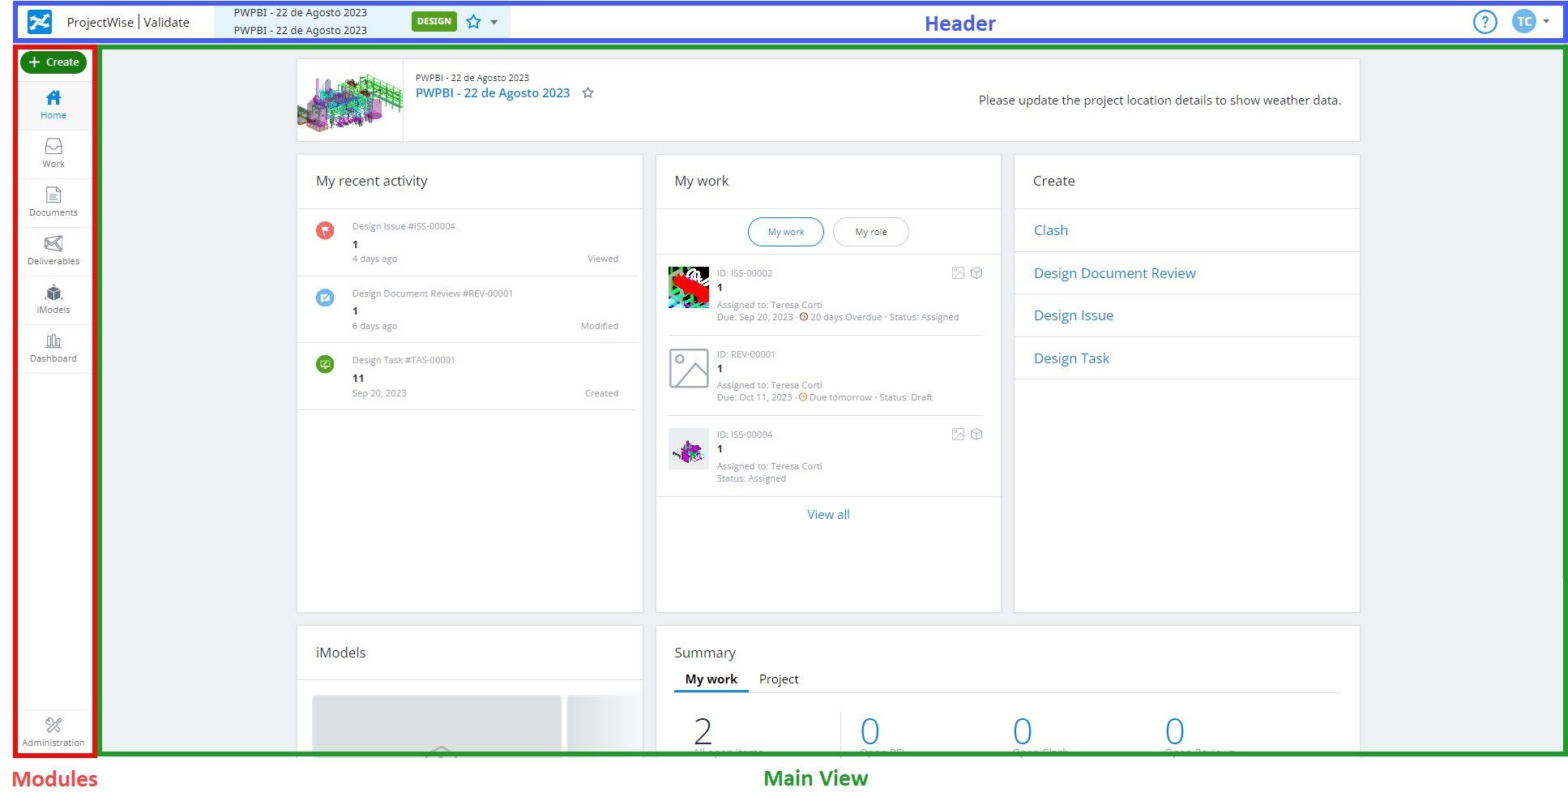Open placeholder thumbnail of REV-00001

tap(689, 368)
